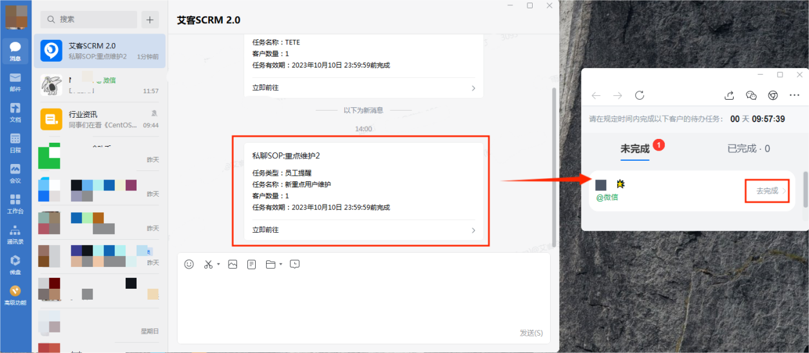Click the WeChat share icon in popup toolbar

[x=751, y=95]
